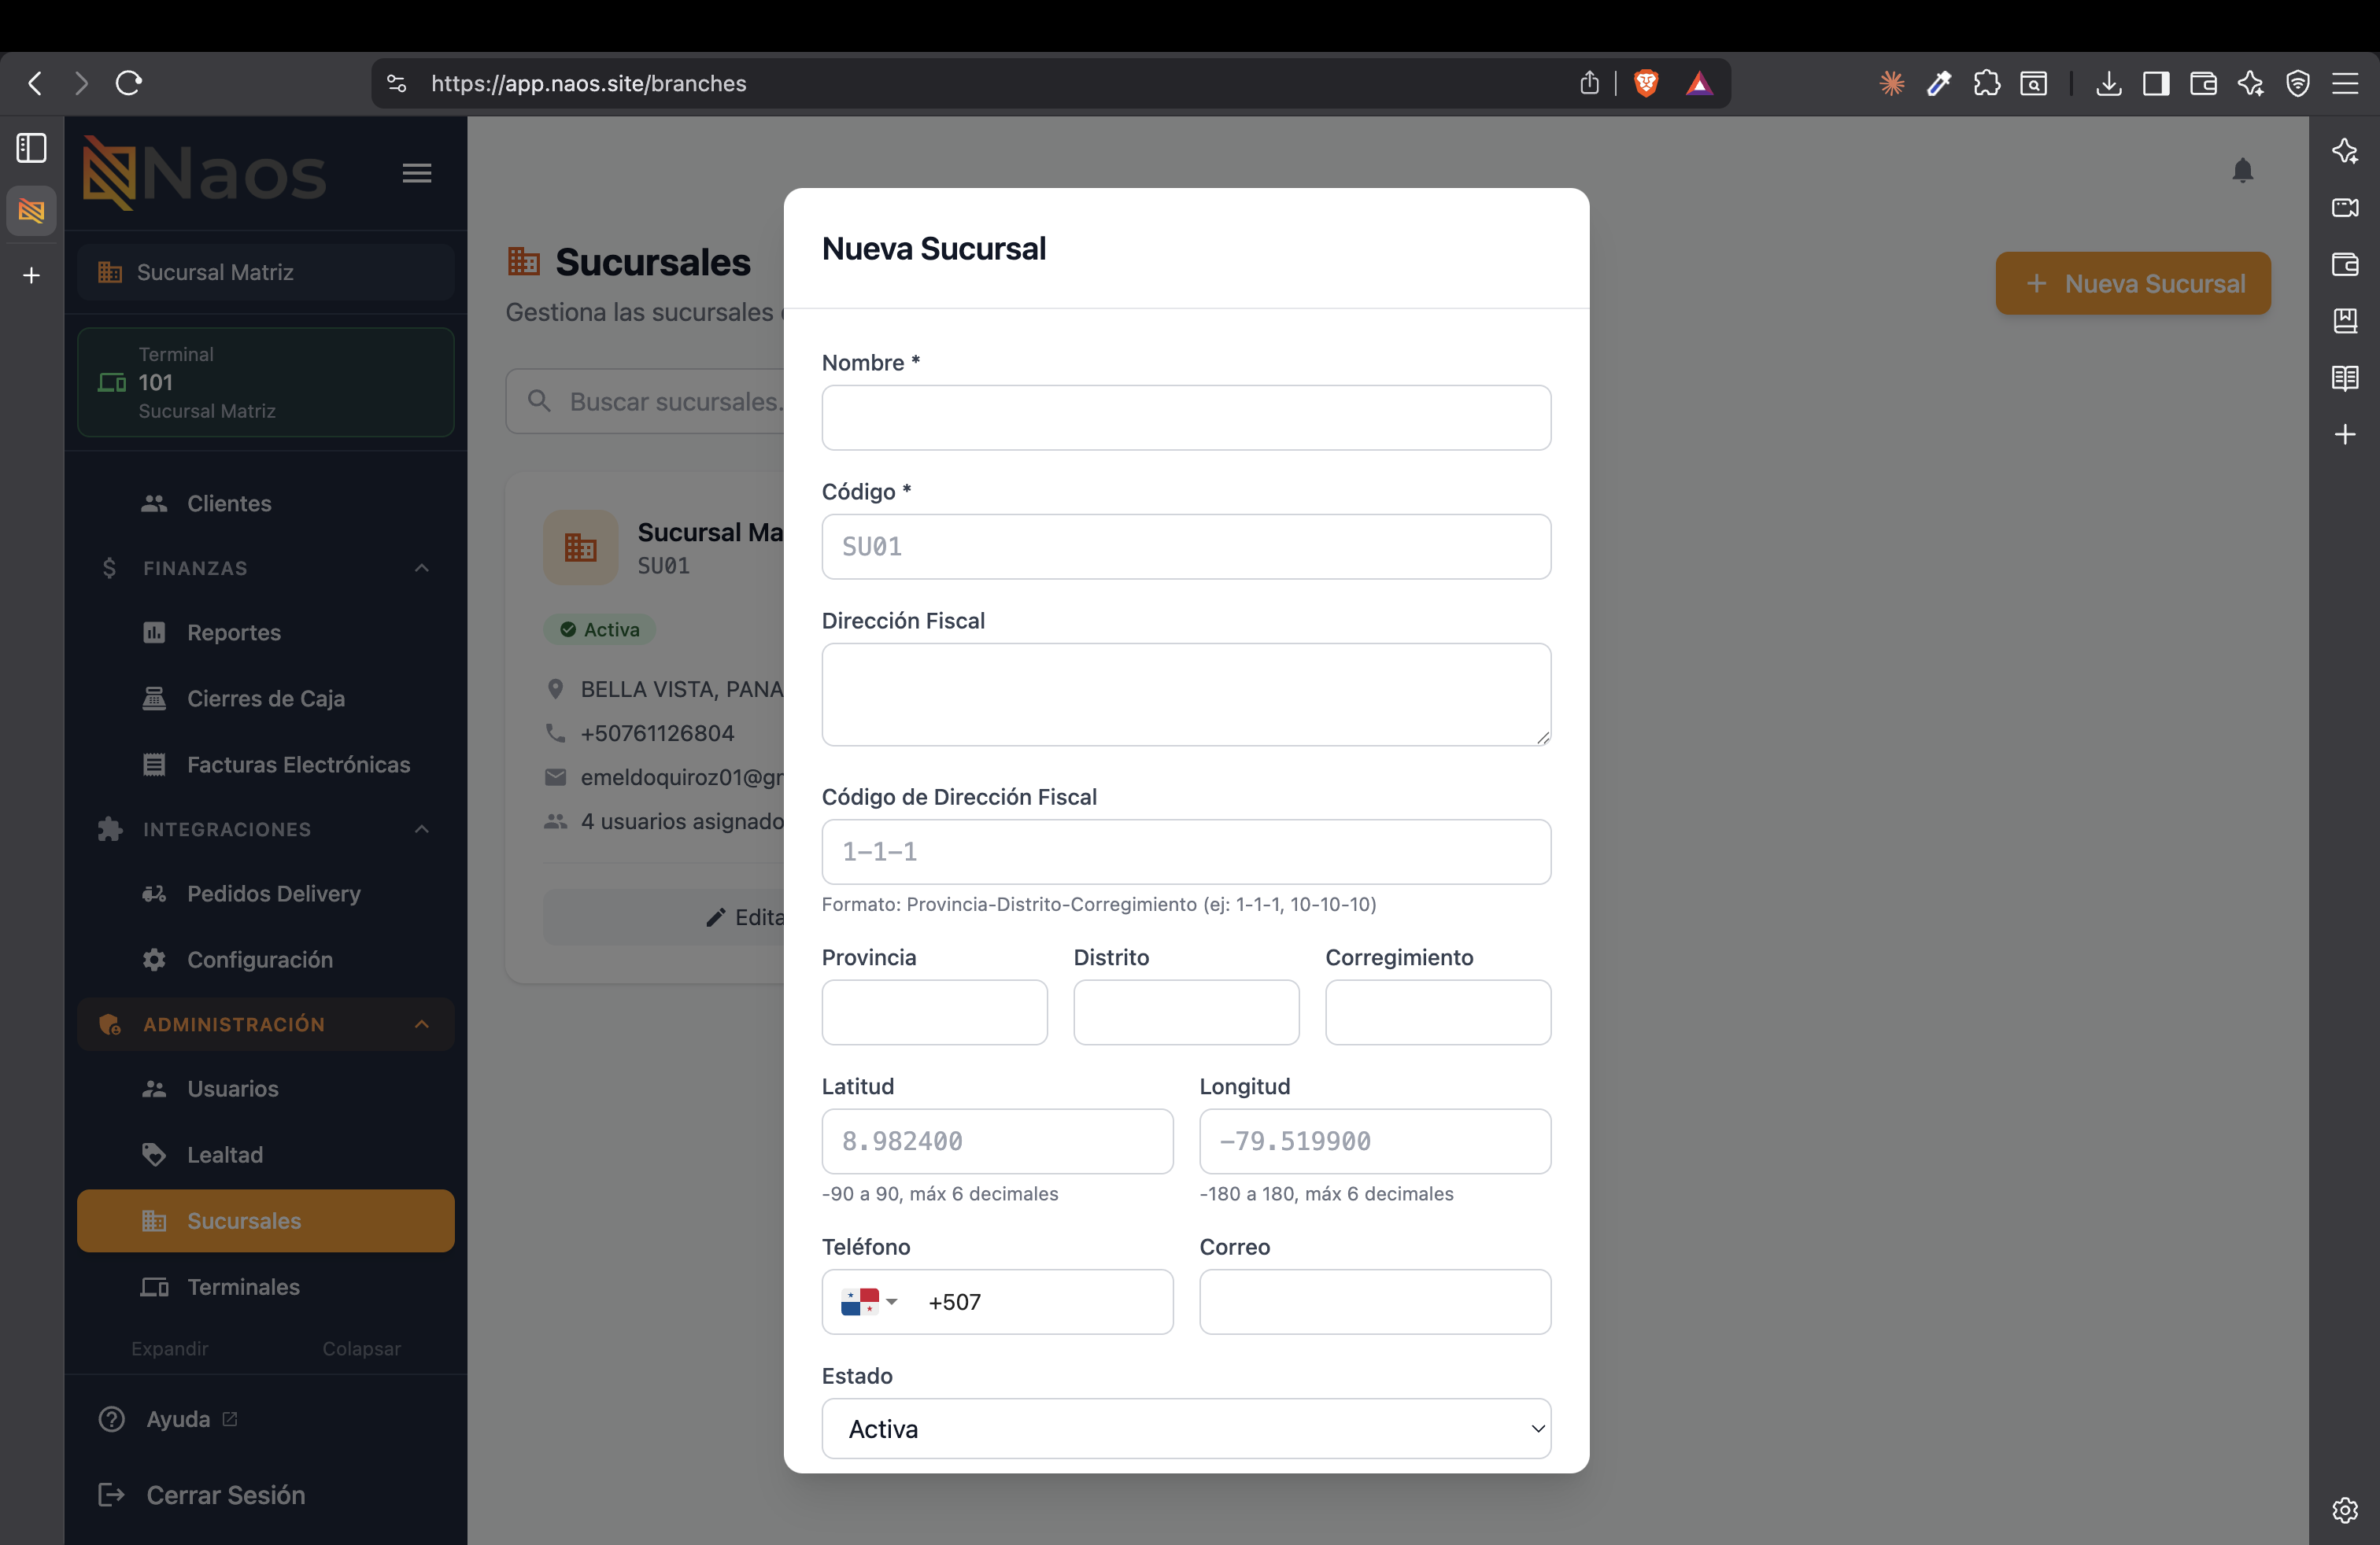
Task: Click the Distrito field
Action: pos(1186,1012)
